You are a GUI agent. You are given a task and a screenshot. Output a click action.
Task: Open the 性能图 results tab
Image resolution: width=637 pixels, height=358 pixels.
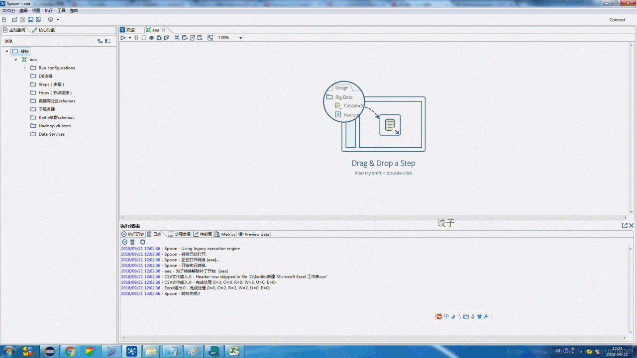pyautogui.click(x=203, y=234)
